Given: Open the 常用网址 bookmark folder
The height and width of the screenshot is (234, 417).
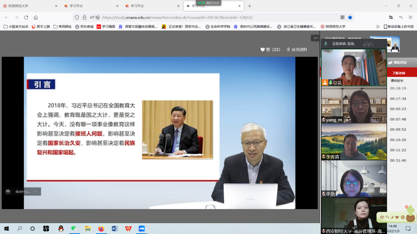Looking at the screenshot, I should click(x=63, y=27).
